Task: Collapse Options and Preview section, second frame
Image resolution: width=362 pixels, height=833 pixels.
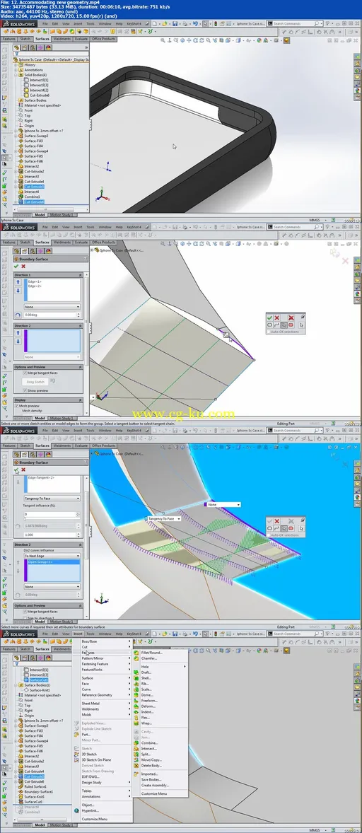Action: 80,367
